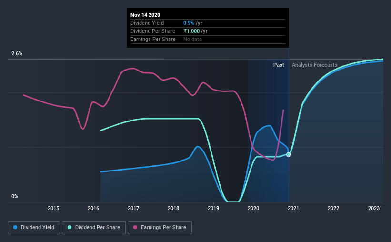Select the 2018 x-axis label
The image size is (391, 242).
click(173, 208)
